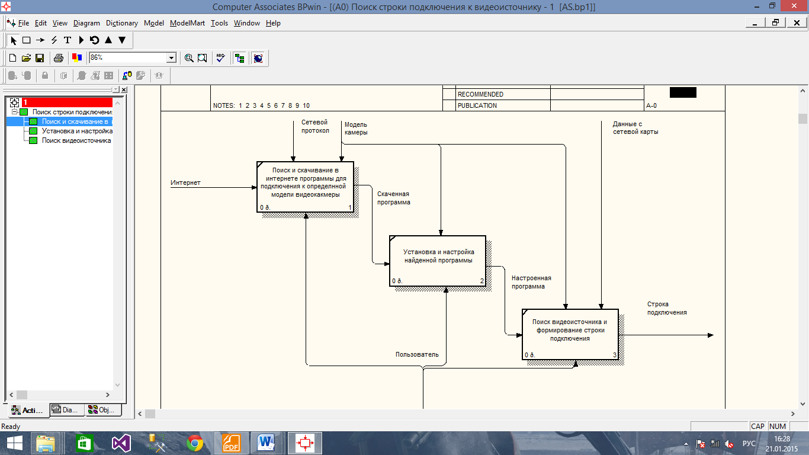Click the ModelMart globe icon
The width and height of the screenshot is (809, 455).
coord(258,58)
